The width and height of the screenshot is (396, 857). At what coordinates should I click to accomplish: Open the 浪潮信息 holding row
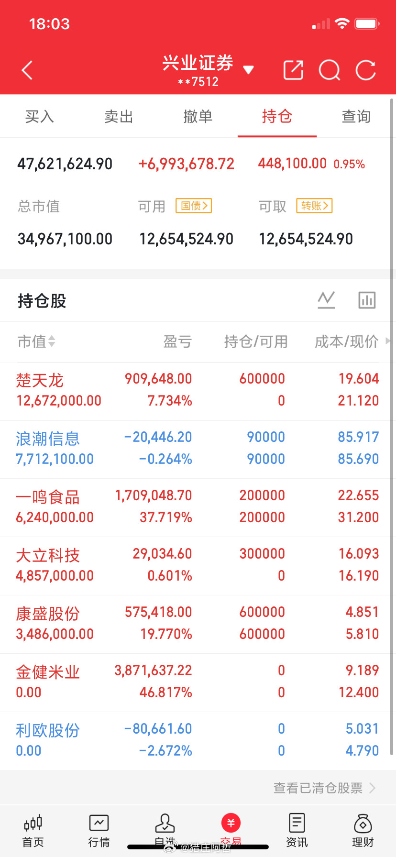pyautogui.click(x=198, y=450)
